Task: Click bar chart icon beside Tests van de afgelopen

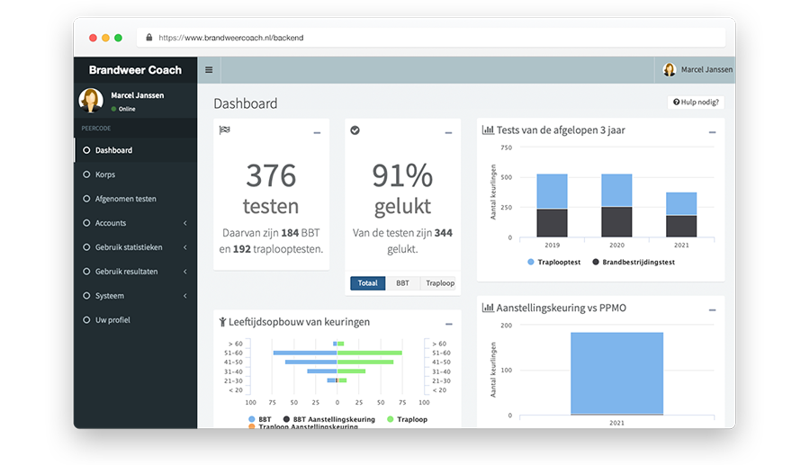Action: pos(488,130)
